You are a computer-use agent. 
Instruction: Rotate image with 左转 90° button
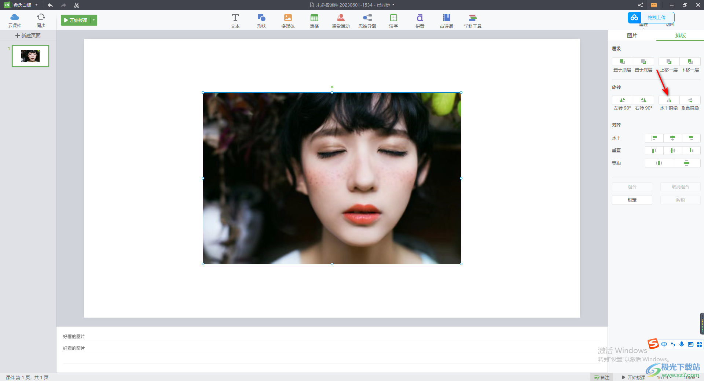point(622,100)
